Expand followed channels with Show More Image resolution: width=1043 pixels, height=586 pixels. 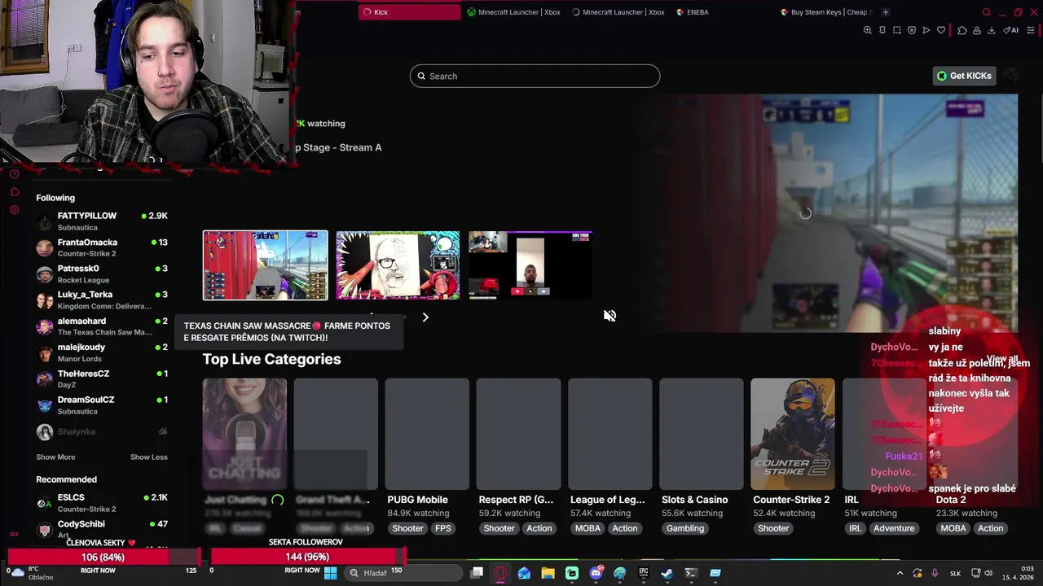[55, 457]
